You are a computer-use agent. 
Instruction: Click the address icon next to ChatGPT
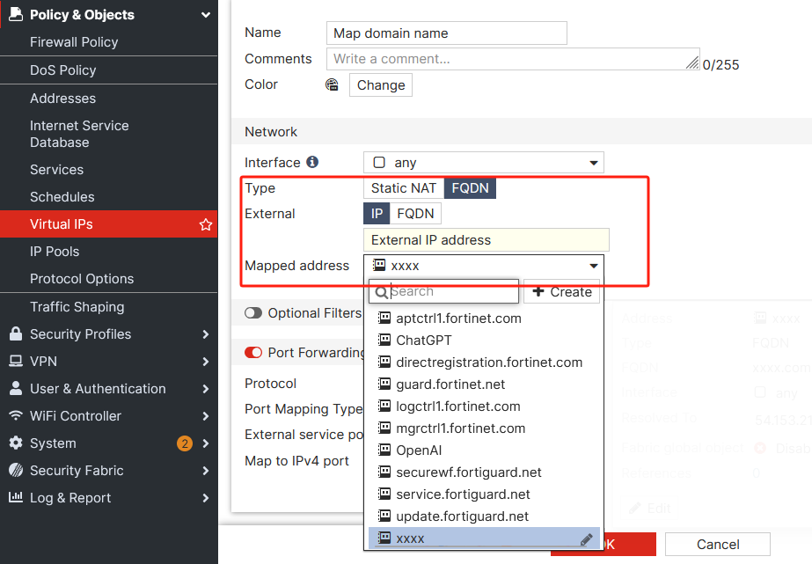point(384,340)
